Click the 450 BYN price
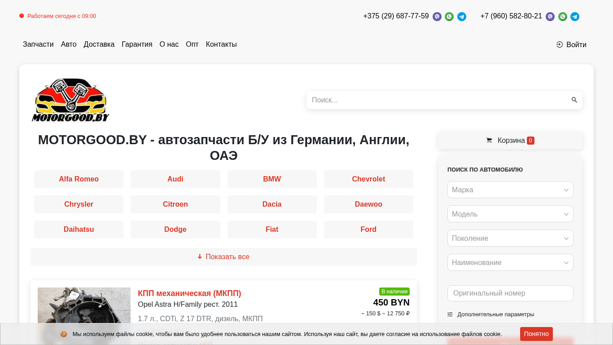This screenshot has width=613, height=345. point(391,302)
